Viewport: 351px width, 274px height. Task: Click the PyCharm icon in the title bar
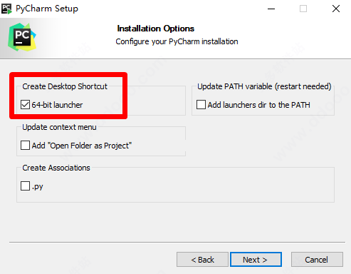pos(6,9)
